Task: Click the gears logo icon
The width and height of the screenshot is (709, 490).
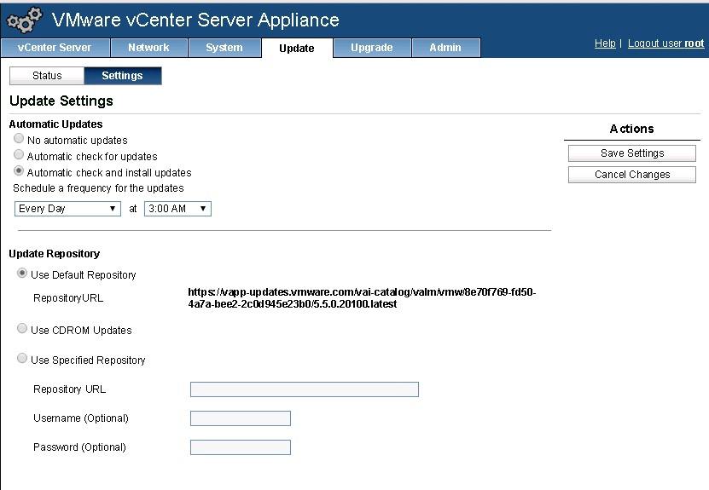Action: [x=25, y=20]
